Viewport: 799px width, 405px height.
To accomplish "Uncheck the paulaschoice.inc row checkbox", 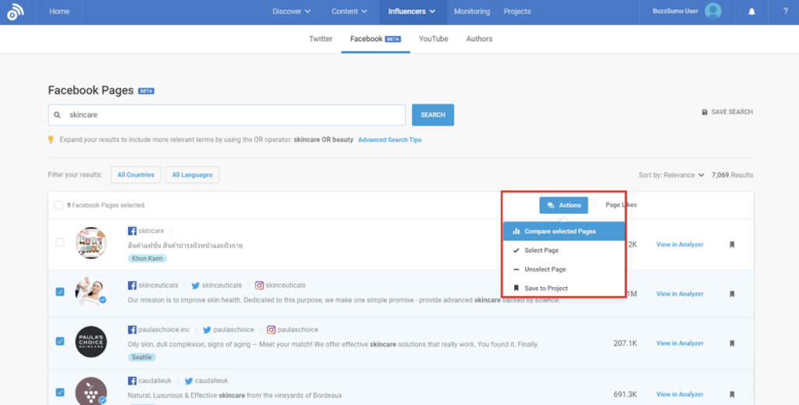I will 60,341.
